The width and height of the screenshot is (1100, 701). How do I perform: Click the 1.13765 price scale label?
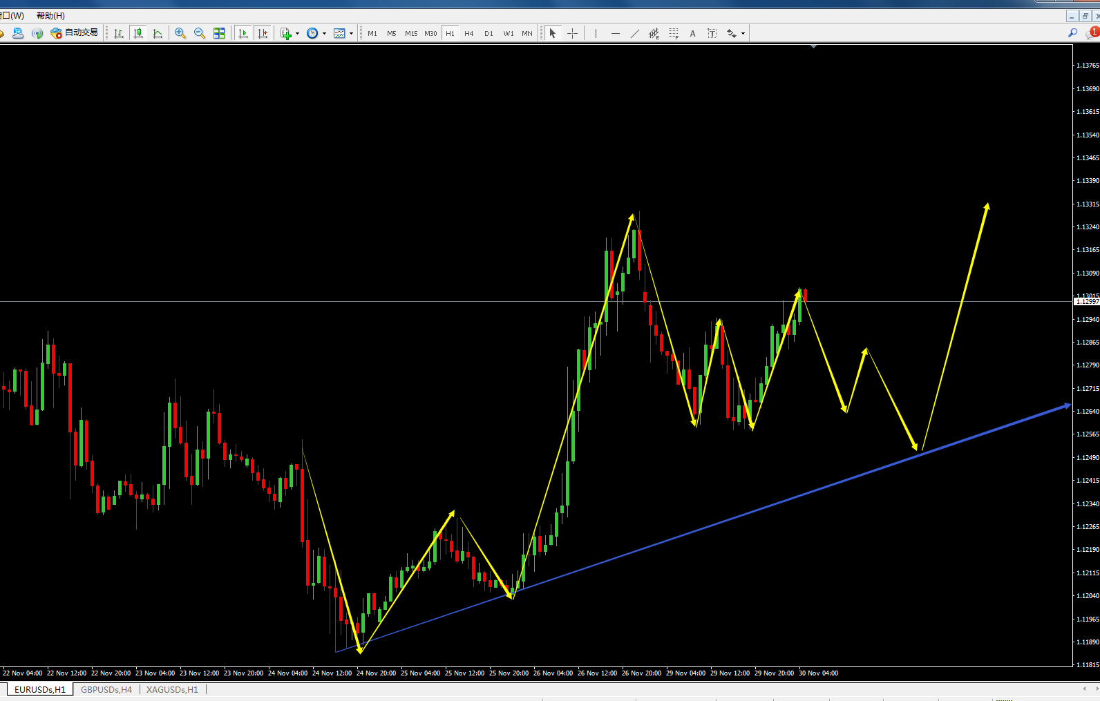coord(1088,65)
